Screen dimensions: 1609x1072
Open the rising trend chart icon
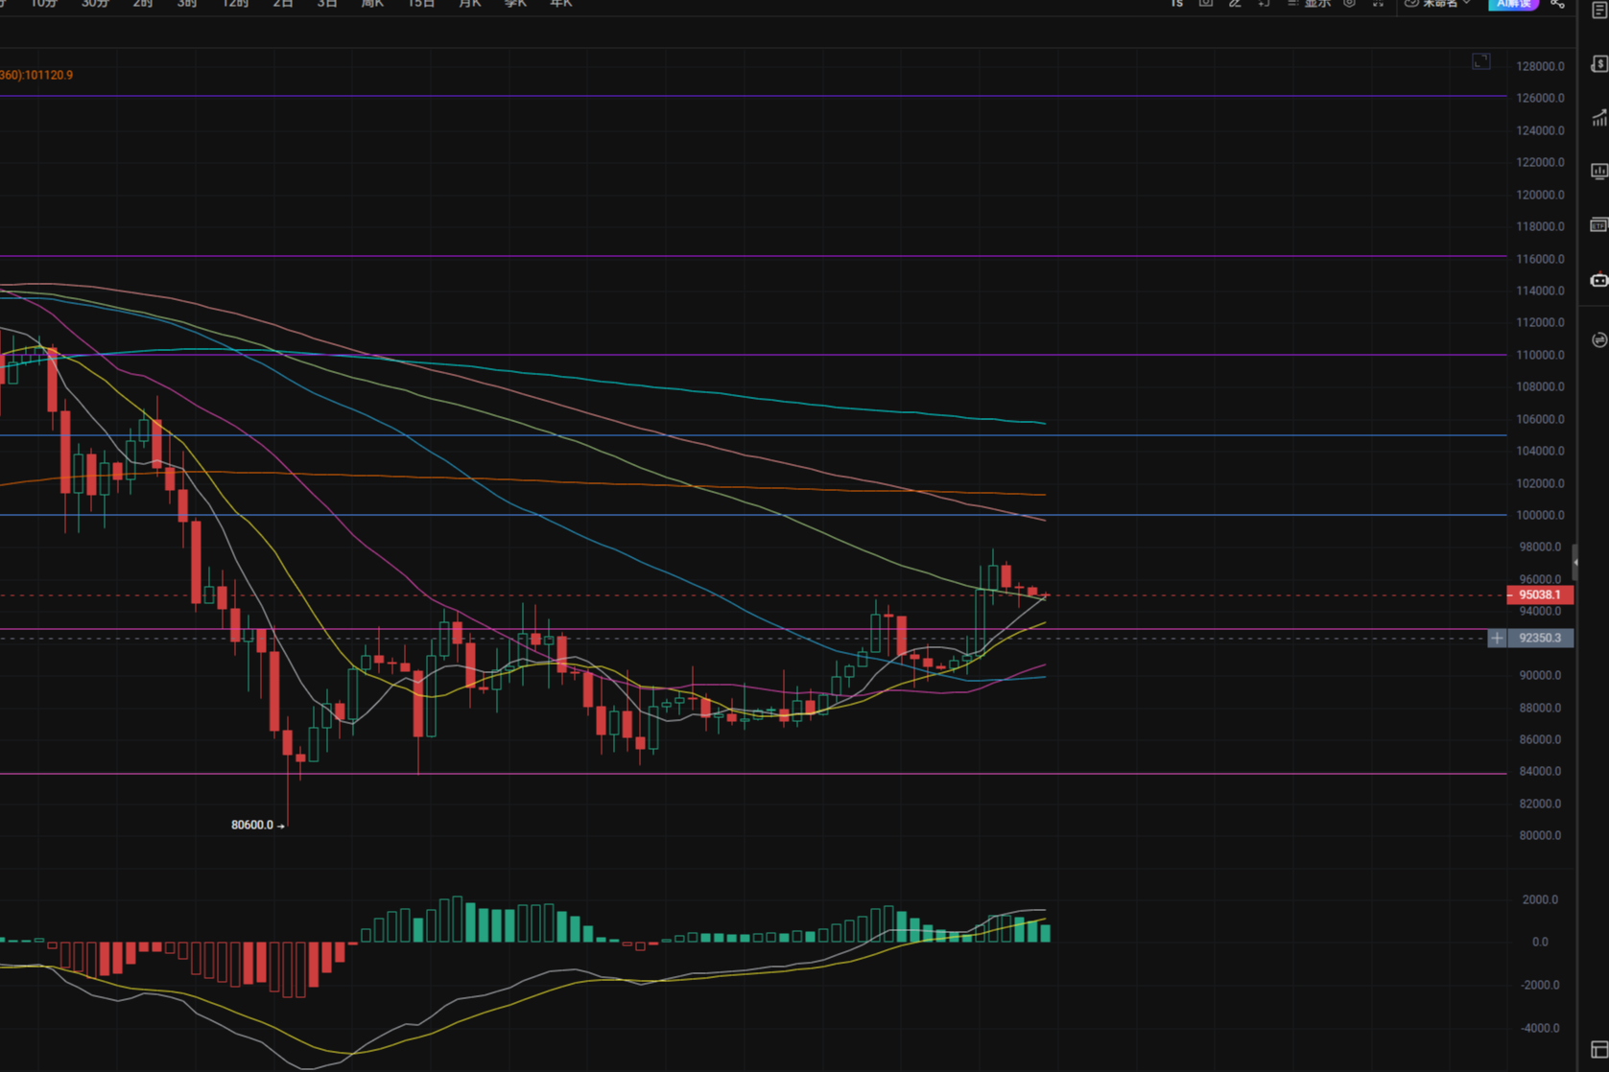tap(1598, 119)
